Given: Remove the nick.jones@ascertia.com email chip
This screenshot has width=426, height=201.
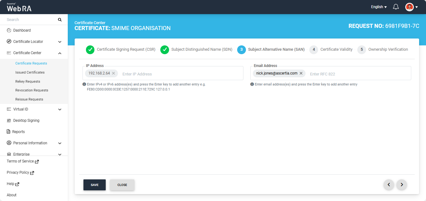Looking at the screenshot, I should point(301,73).
